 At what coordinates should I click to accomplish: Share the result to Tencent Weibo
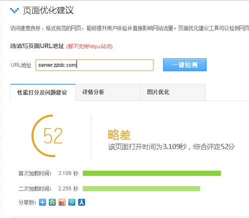point(72,203)
